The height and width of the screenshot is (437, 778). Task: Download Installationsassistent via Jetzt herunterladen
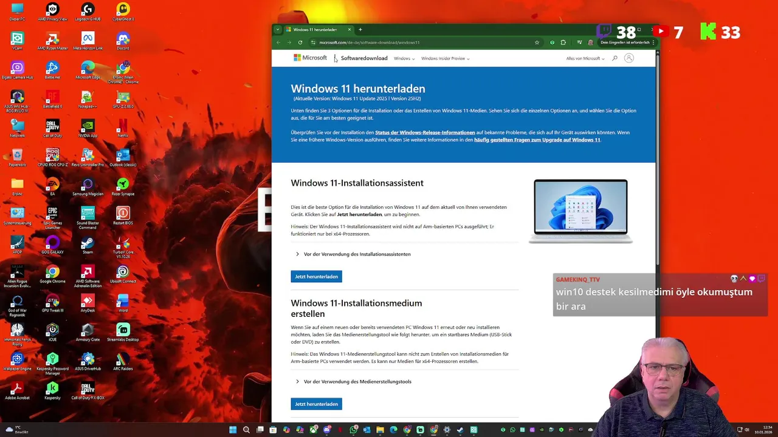click(x=316, y=276)
